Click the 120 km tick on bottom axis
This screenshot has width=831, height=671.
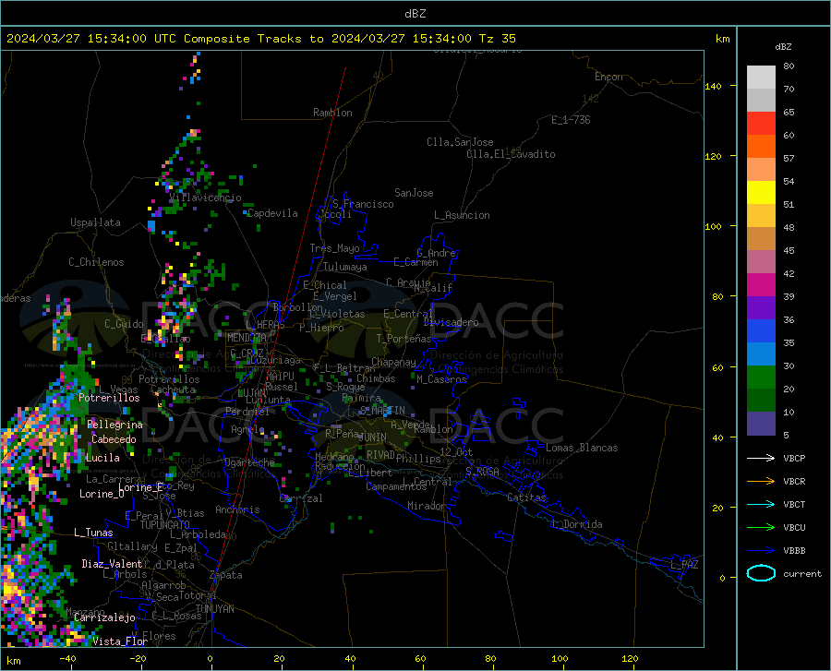point(630,659)
